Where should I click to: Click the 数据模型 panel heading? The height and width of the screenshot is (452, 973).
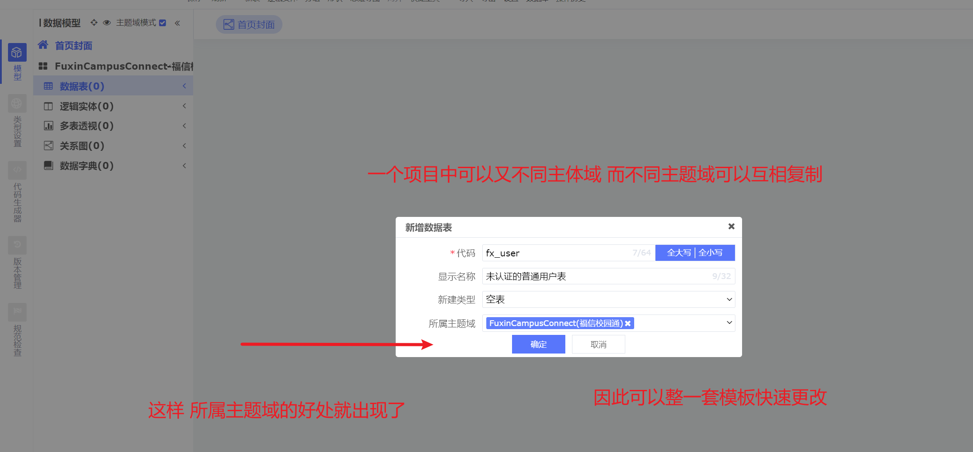tap(62, 23)
